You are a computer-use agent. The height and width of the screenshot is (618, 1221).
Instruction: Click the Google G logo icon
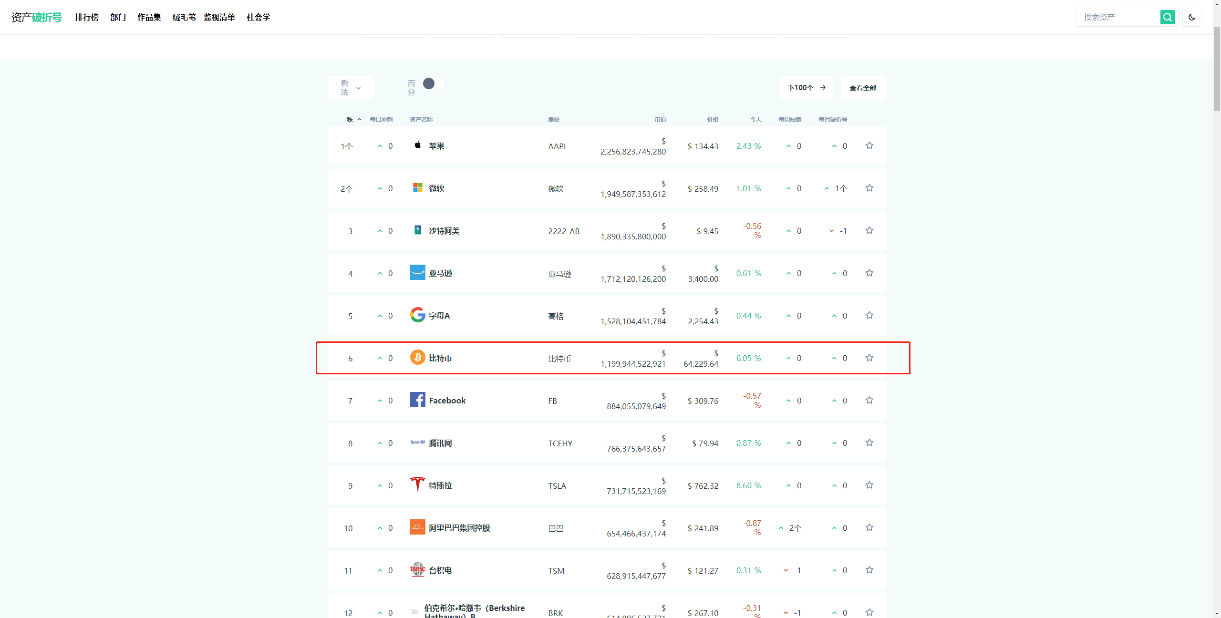tap(418, 315)
